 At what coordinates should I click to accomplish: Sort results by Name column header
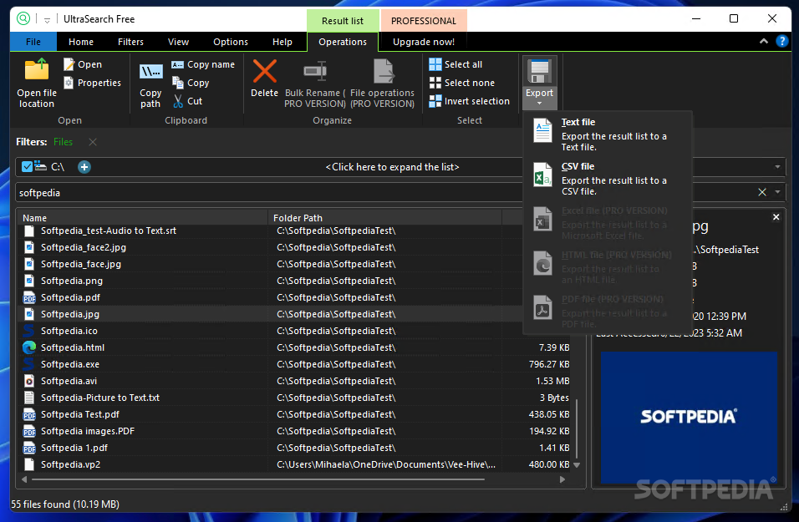(141, 218)
